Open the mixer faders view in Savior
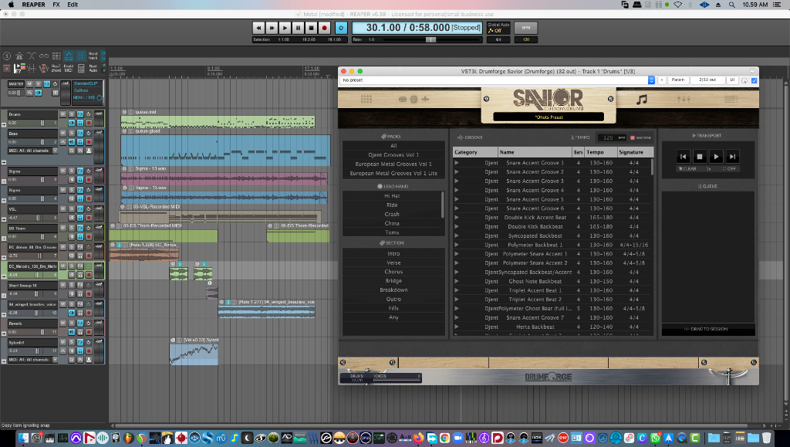 pos(684,100)
